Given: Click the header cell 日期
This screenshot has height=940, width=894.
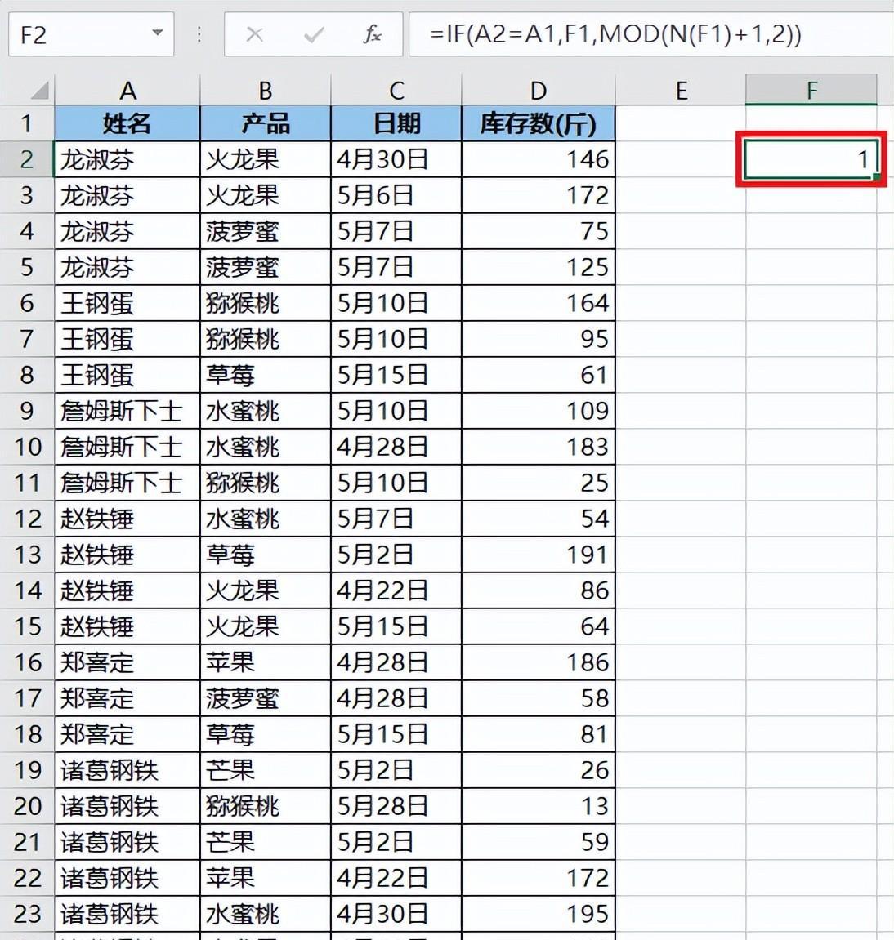Looking at the screenshot, I should (x=396, y=123).
